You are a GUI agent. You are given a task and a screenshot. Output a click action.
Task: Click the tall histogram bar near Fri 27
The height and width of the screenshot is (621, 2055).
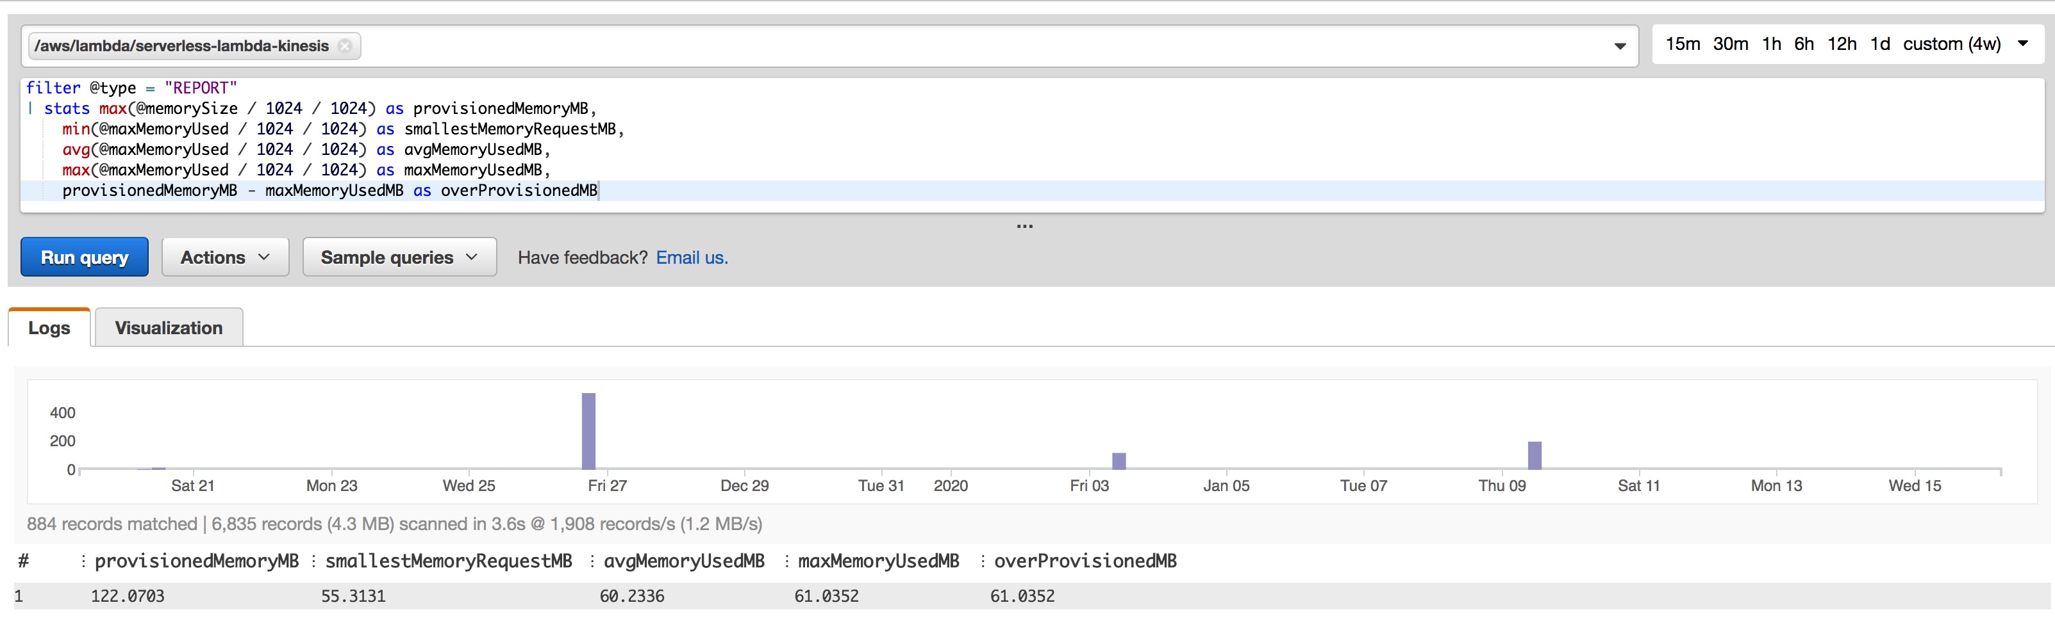588,431
